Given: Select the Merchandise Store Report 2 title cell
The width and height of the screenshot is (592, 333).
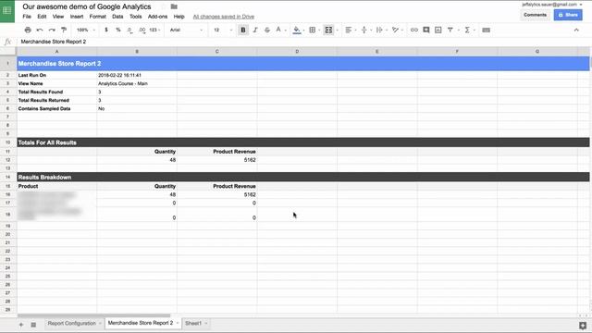Looking at the screenshot, I should pyautogui.click(x=303, y=64).
